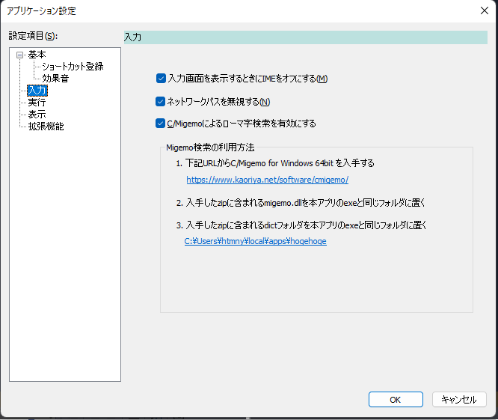The image size is (498, 420).
Task: Close the アプリケーション設定 dialog
Action: point(485,10)
